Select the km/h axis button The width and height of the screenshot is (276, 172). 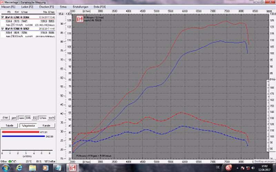tap(51, 118)
